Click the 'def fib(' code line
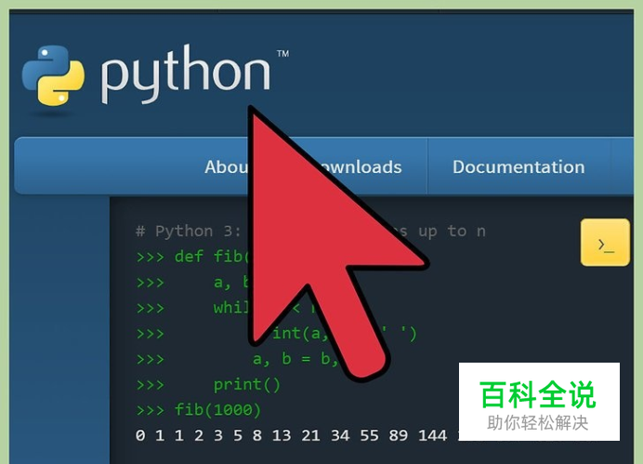Viewport: 643px width, 464px height. (x=192, y=257)
